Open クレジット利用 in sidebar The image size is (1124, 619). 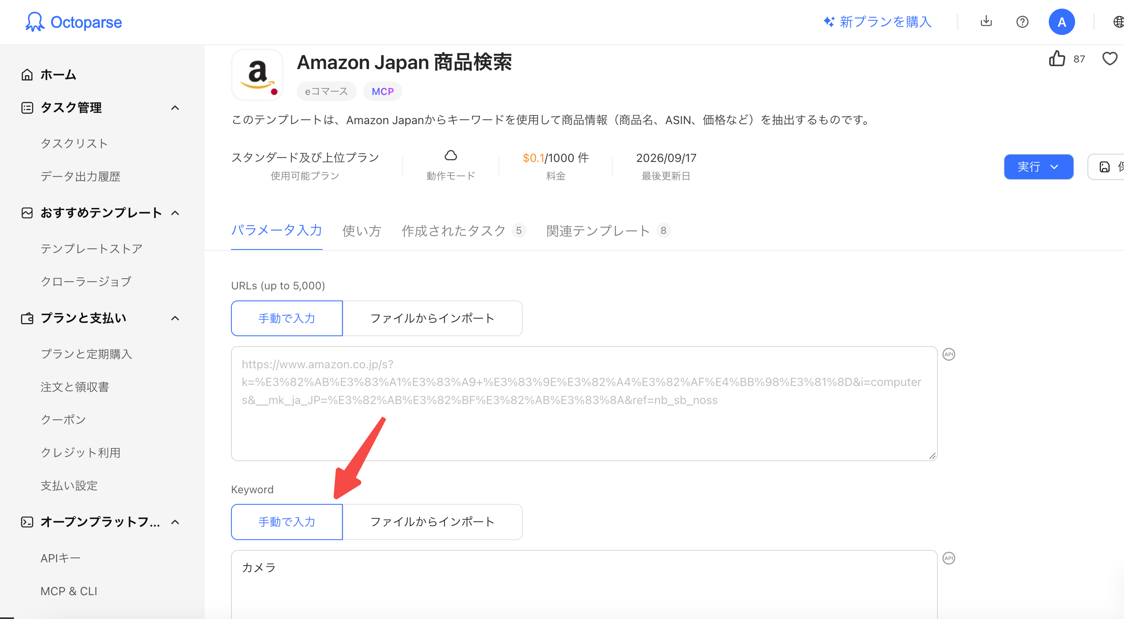[80, 453]
